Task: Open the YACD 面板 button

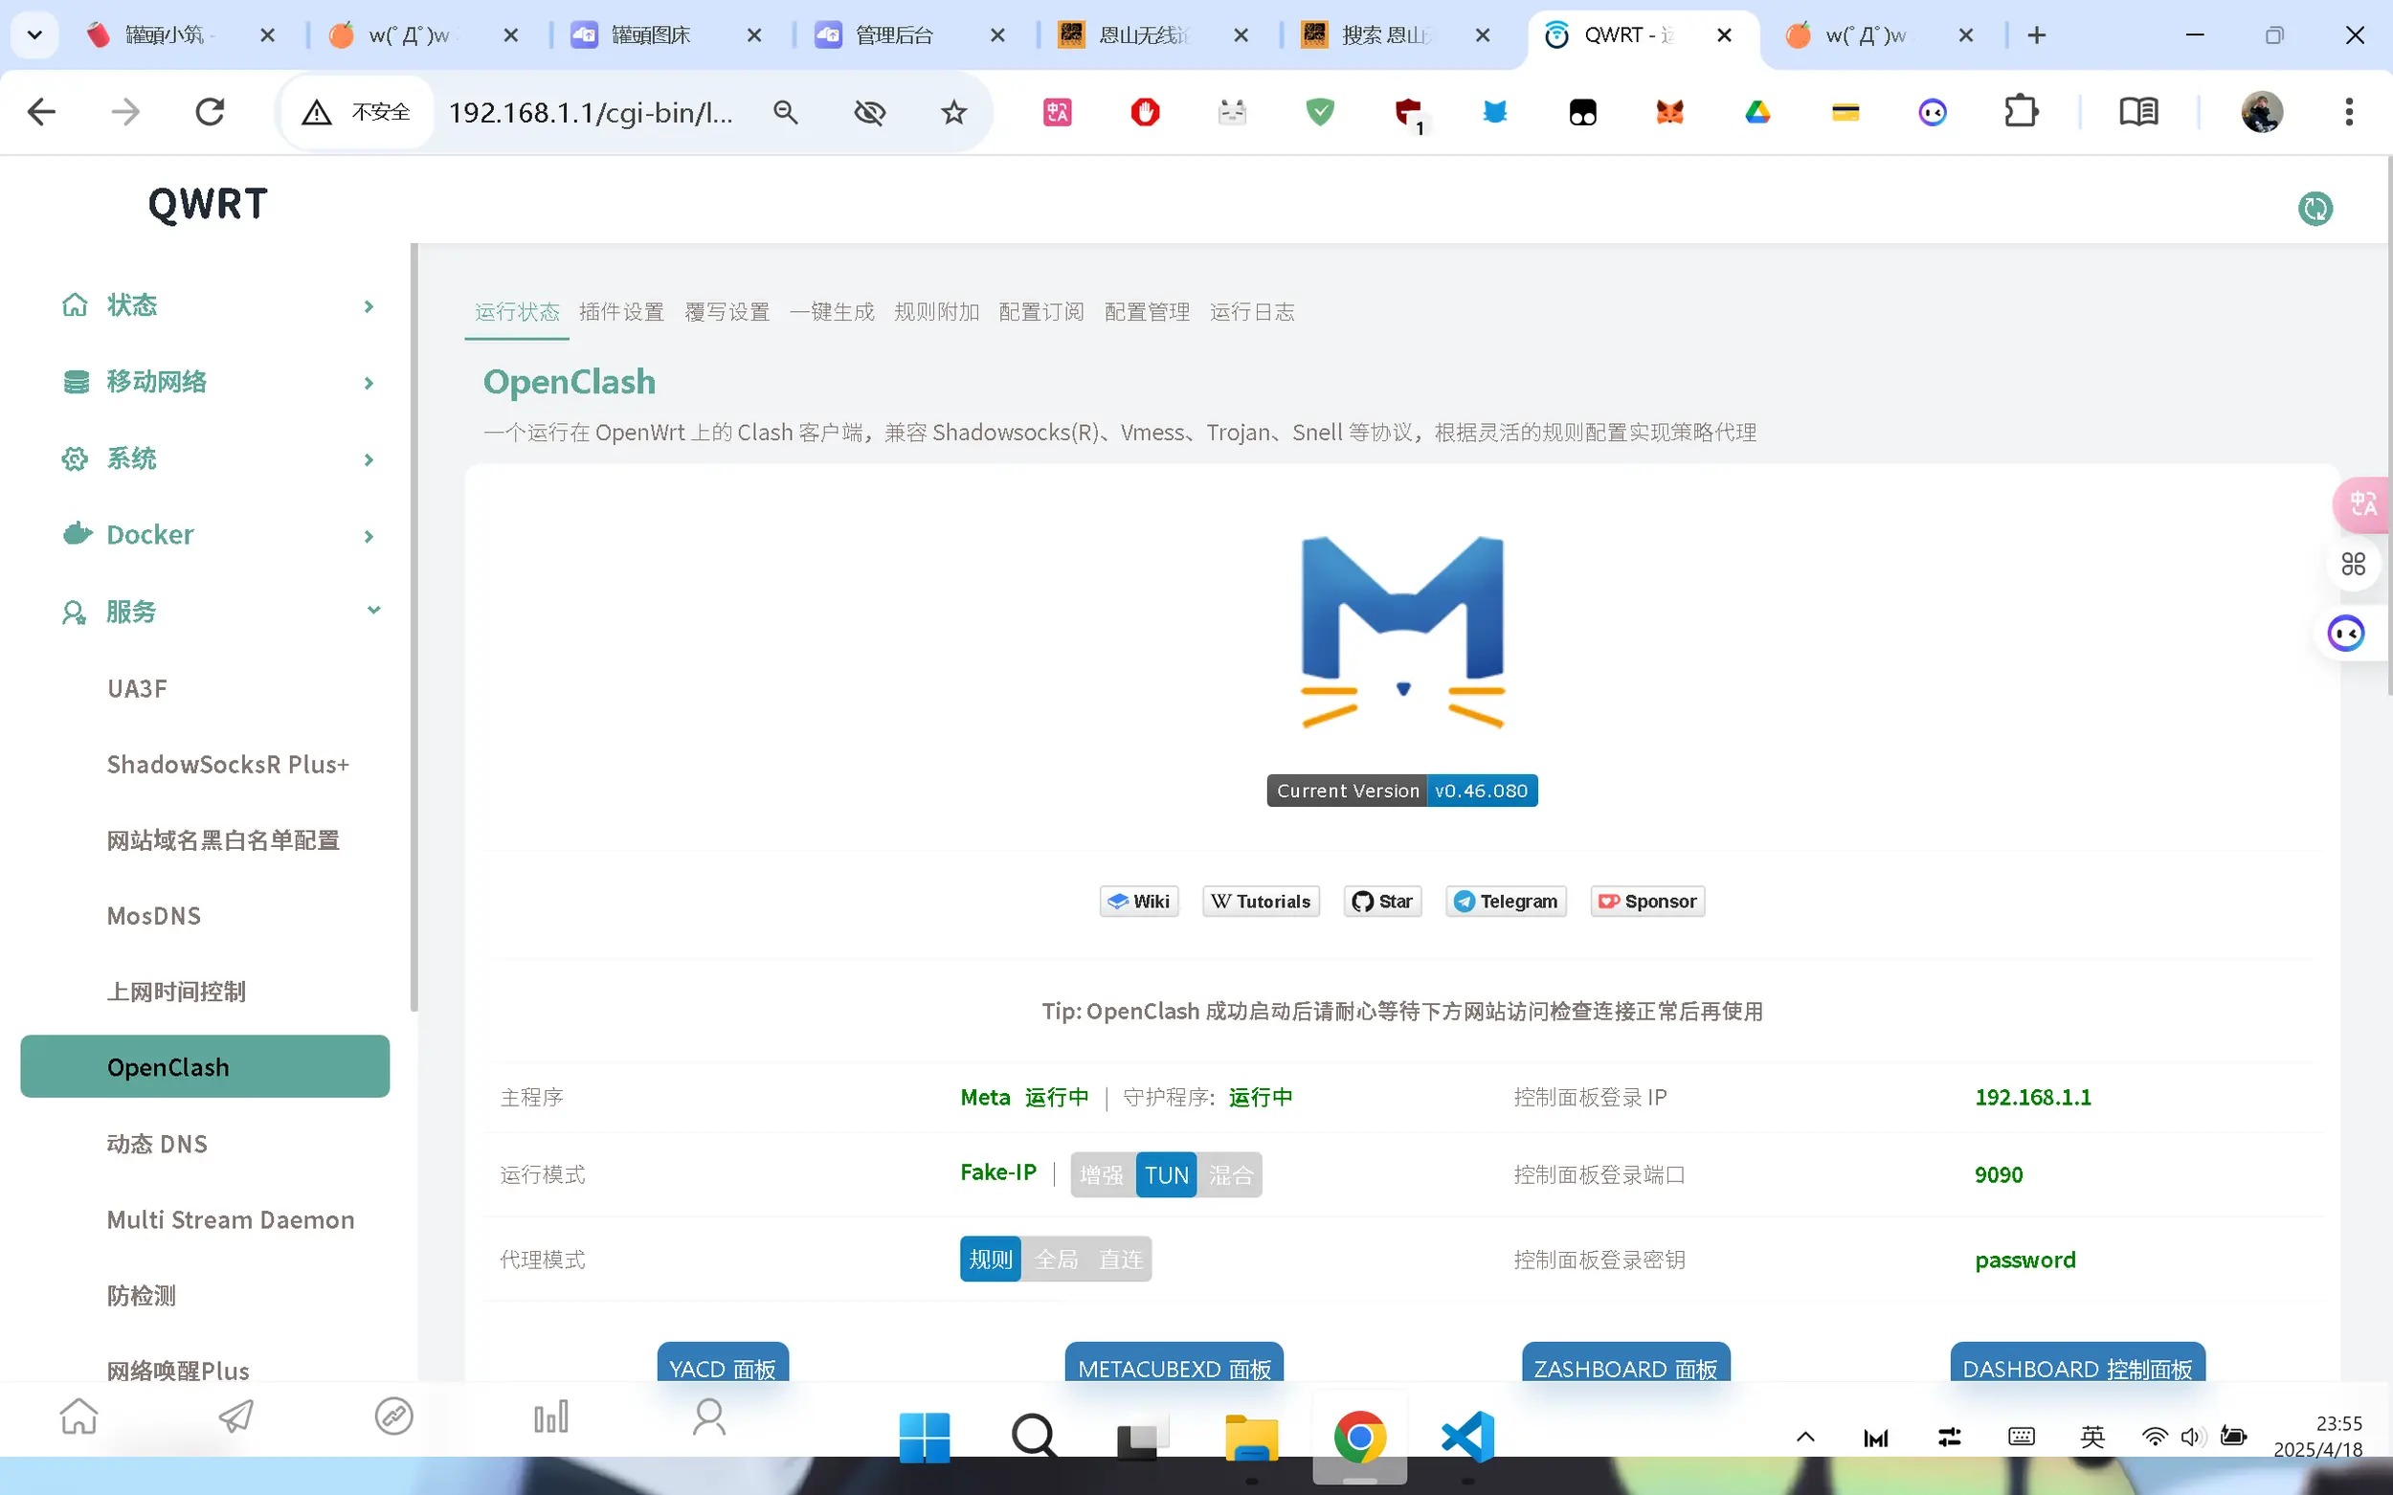Action: (723, 1365)
